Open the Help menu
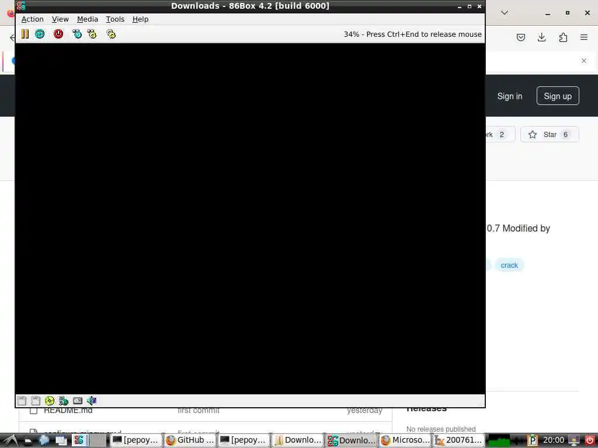Image resolution: width=598 pixels, height=448 pixels. tap(140, 19)
